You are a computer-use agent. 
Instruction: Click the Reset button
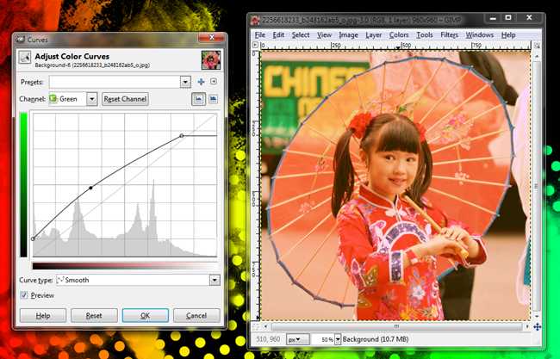point(94,315)
